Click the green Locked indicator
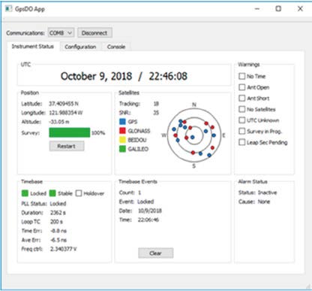Image resolution: width=312 pixels, height=291 pixels. [25, 193]
